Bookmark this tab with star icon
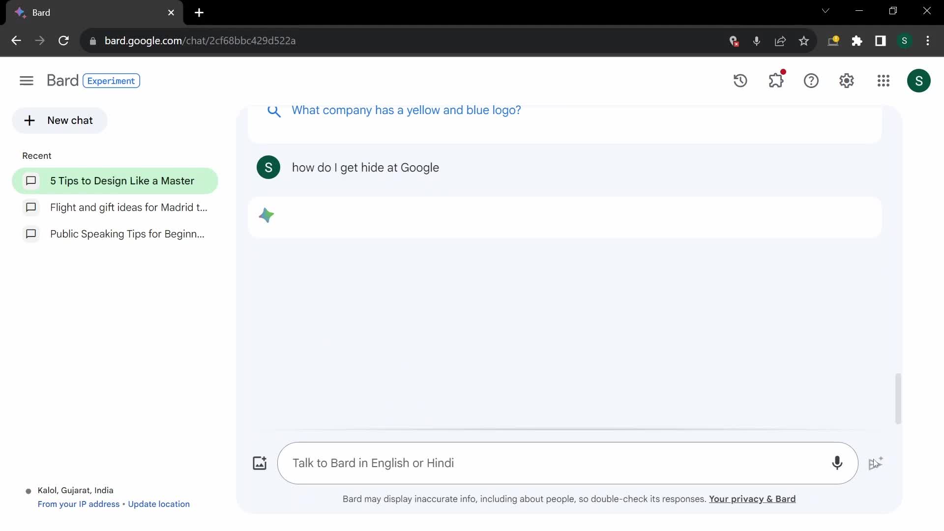The height and width of the screenshot is (531, 944). [x=804, y=41]
